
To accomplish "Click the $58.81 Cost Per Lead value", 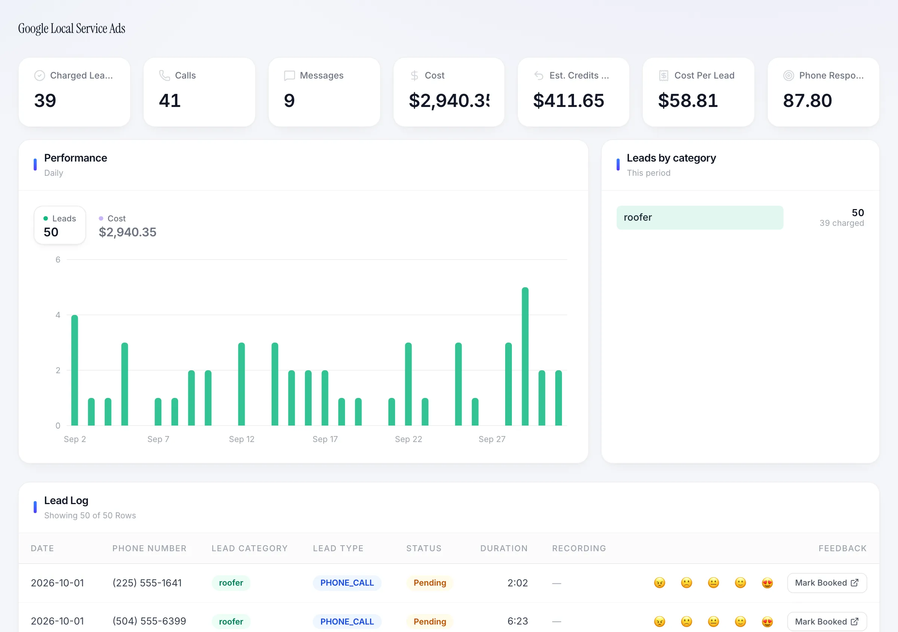I will pyautogui.click(x=688, y=101).
